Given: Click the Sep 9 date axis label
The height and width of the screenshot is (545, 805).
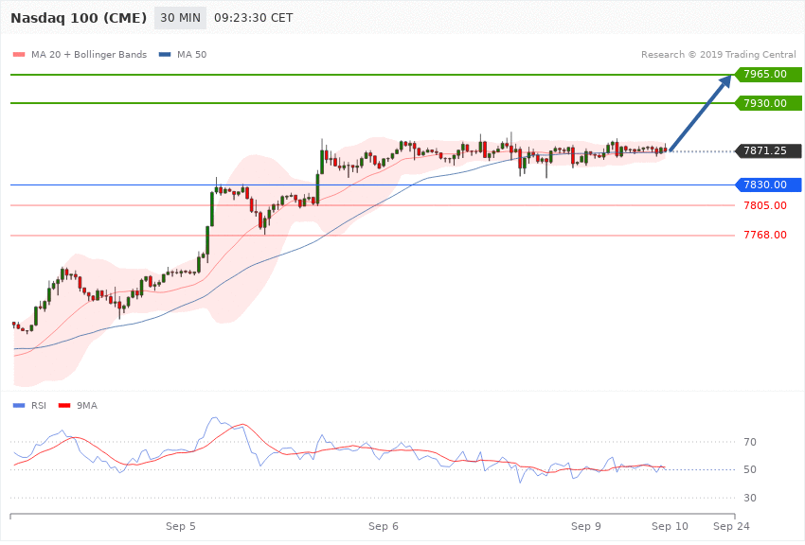Looking at the screenshot, I should tap(586, 526).
